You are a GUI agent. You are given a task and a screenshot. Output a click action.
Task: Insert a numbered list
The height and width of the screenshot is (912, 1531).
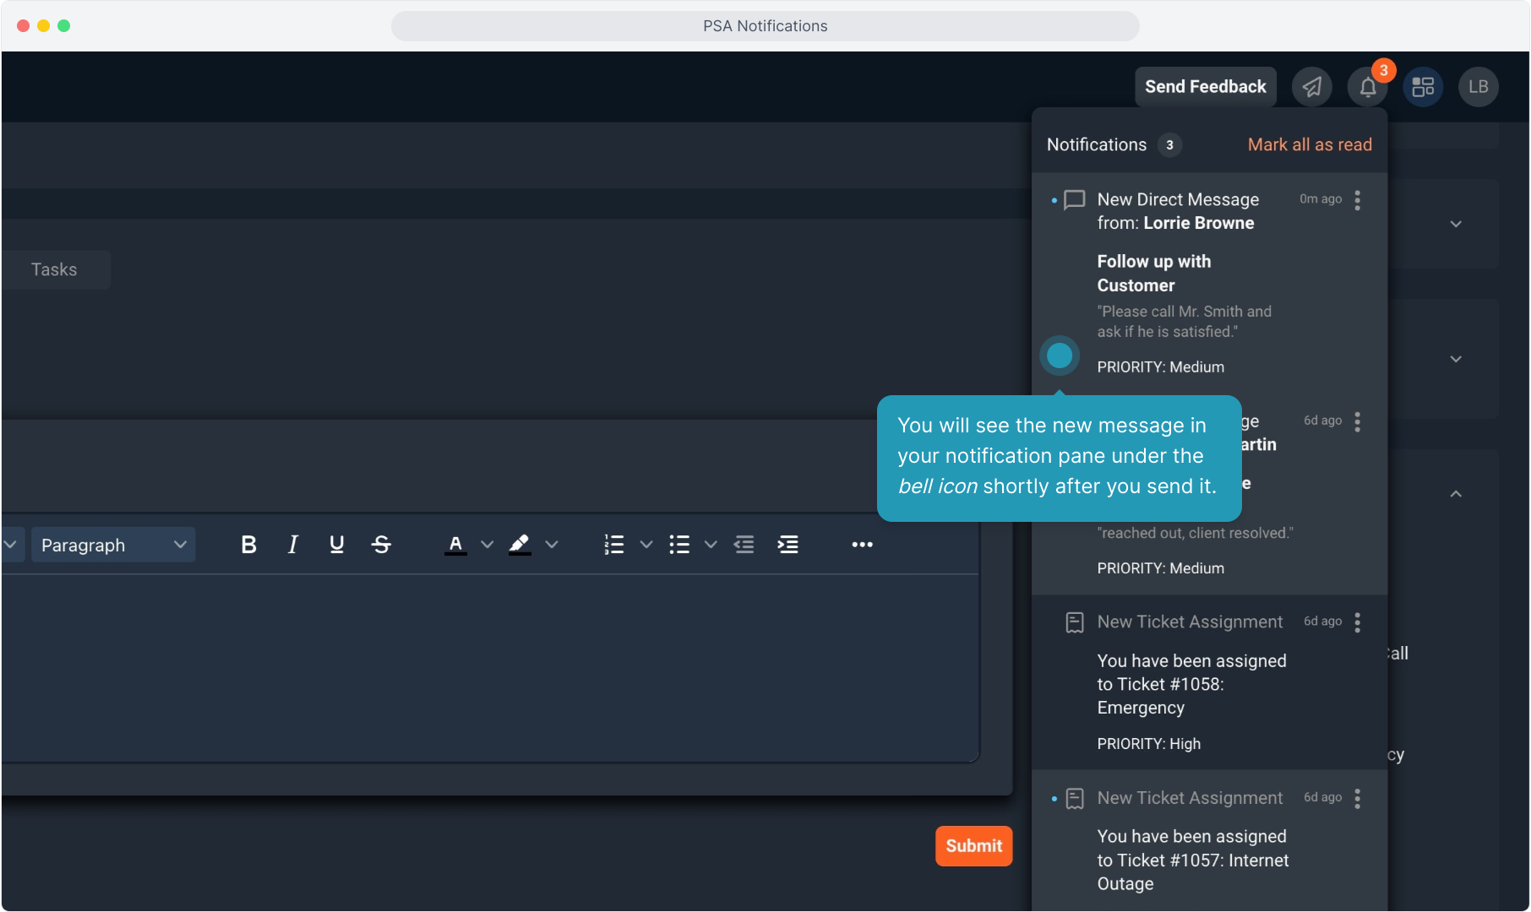(614, 545)
